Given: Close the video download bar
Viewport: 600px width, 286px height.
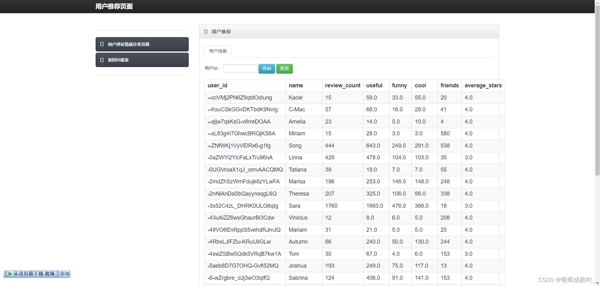Looking at the screenshot, I should click(67, 274).
